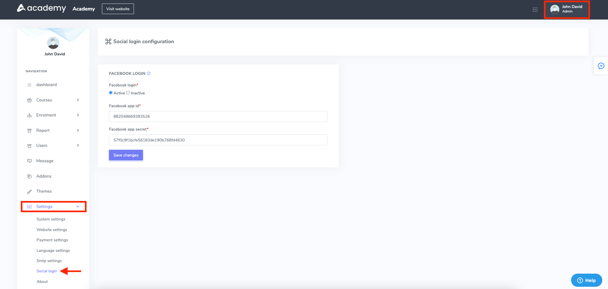Switch to Payment settings
The width and height of the screenshot is (608, 289).
click(x=52, y=240)
